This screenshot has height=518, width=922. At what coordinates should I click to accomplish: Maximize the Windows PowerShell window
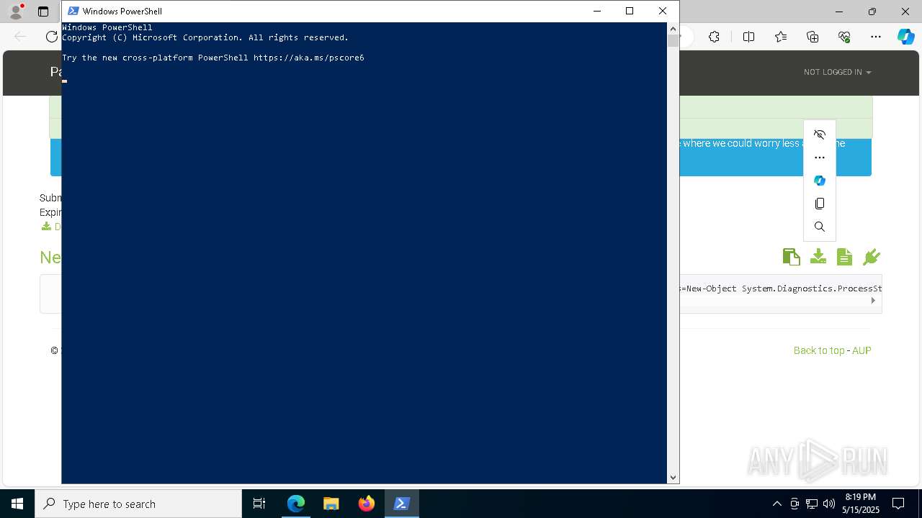tap(630, 11)
